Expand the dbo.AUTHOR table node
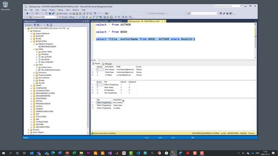 point(36,57)
